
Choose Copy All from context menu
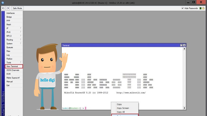point(125,112)
